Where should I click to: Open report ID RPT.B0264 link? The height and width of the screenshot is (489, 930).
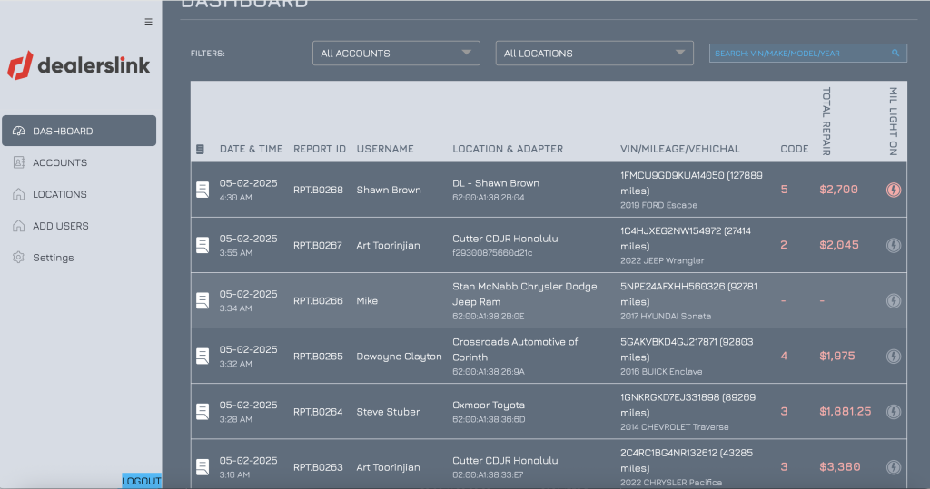(318, 412)
